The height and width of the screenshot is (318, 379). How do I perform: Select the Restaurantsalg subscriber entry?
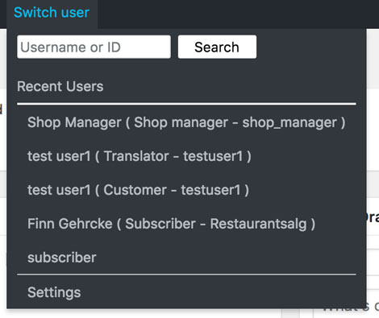171,224
